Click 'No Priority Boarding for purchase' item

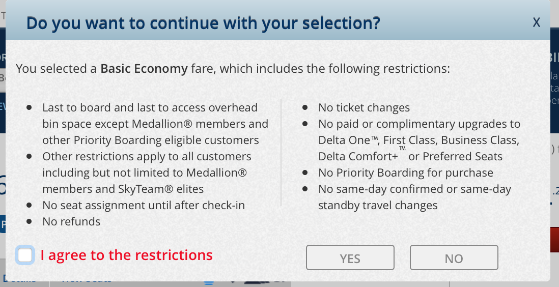pos(406,173)
